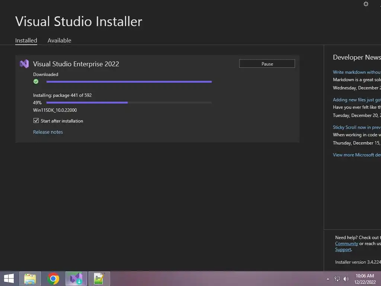Viewport: 381px width, 286px height.
Task: Open Adding new files news article
Action: (357, 100)
